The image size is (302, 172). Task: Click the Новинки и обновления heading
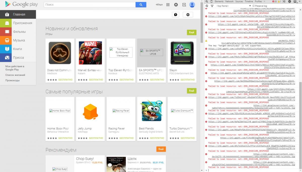pos(71,28)
